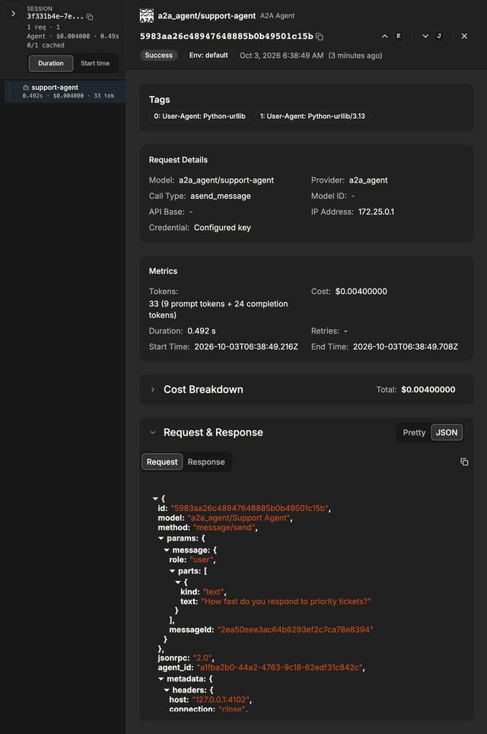Click the J keyboard shortcut badge

click(439, 36)
